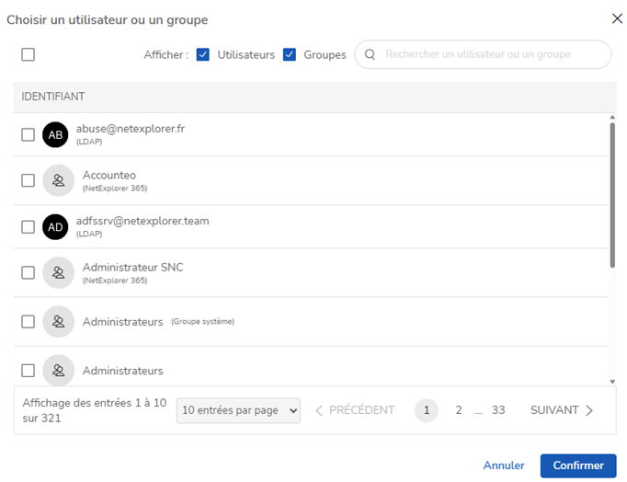Screen dimensions: 627x482
Task: Jump to page 33
Action: tap(497, 410)
